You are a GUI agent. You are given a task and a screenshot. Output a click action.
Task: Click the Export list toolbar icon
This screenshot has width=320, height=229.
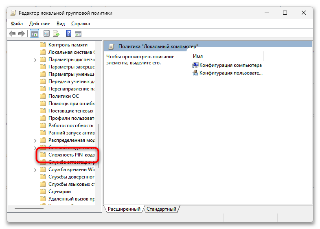56,33
